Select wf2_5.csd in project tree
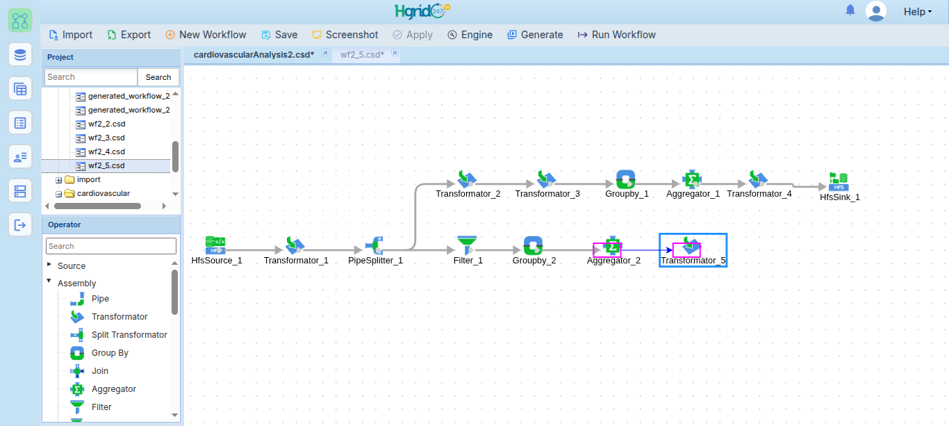Viewport: 949px width, 426px height. point(106,165)
